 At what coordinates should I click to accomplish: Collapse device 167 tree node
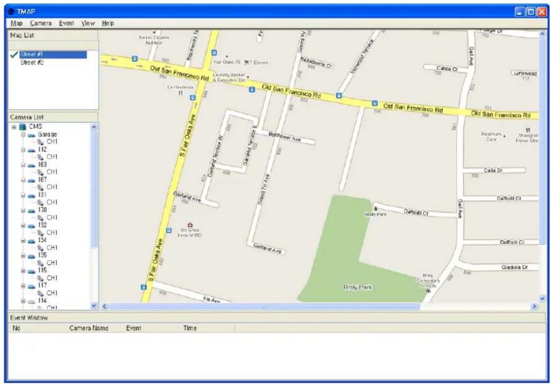[23, 180]
